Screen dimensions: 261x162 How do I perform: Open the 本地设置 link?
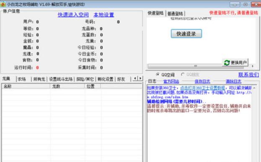tap(104, 15)
